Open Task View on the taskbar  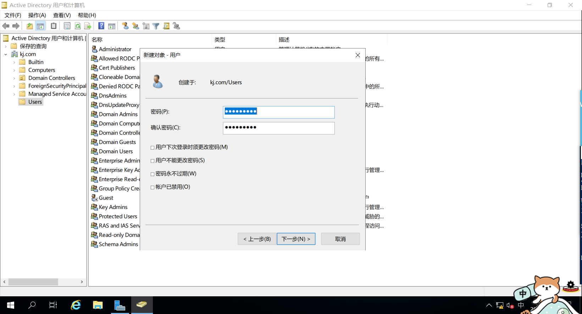(x=53, y=305)
